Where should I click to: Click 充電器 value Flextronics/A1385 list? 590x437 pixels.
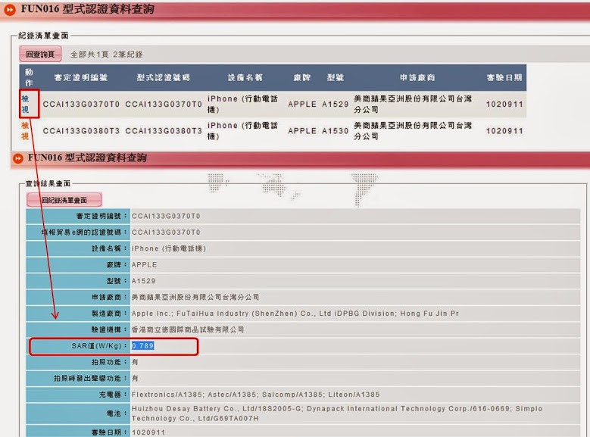pyautogui.click(x=255, y=395)
